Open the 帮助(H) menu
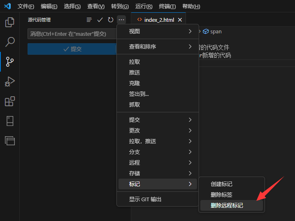The image size is (295, 221). coord(191,7)
